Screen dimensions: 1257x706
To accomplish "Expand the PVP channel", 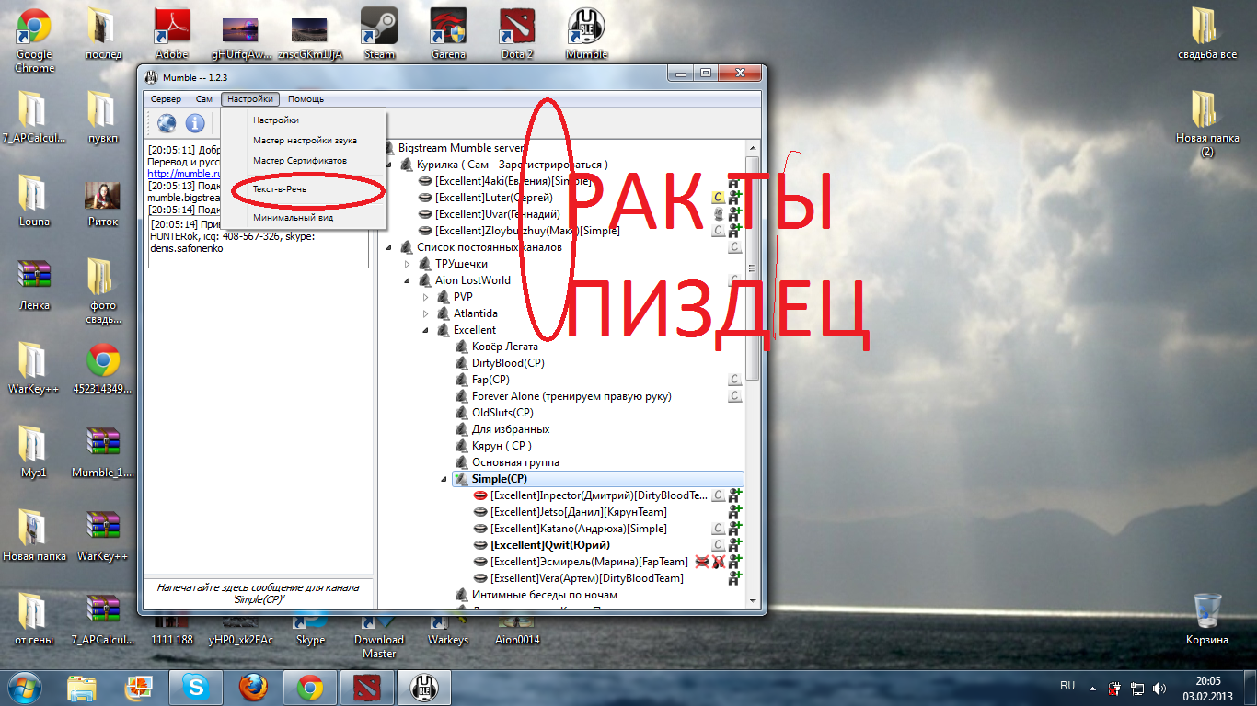I will tap(425, 297).
